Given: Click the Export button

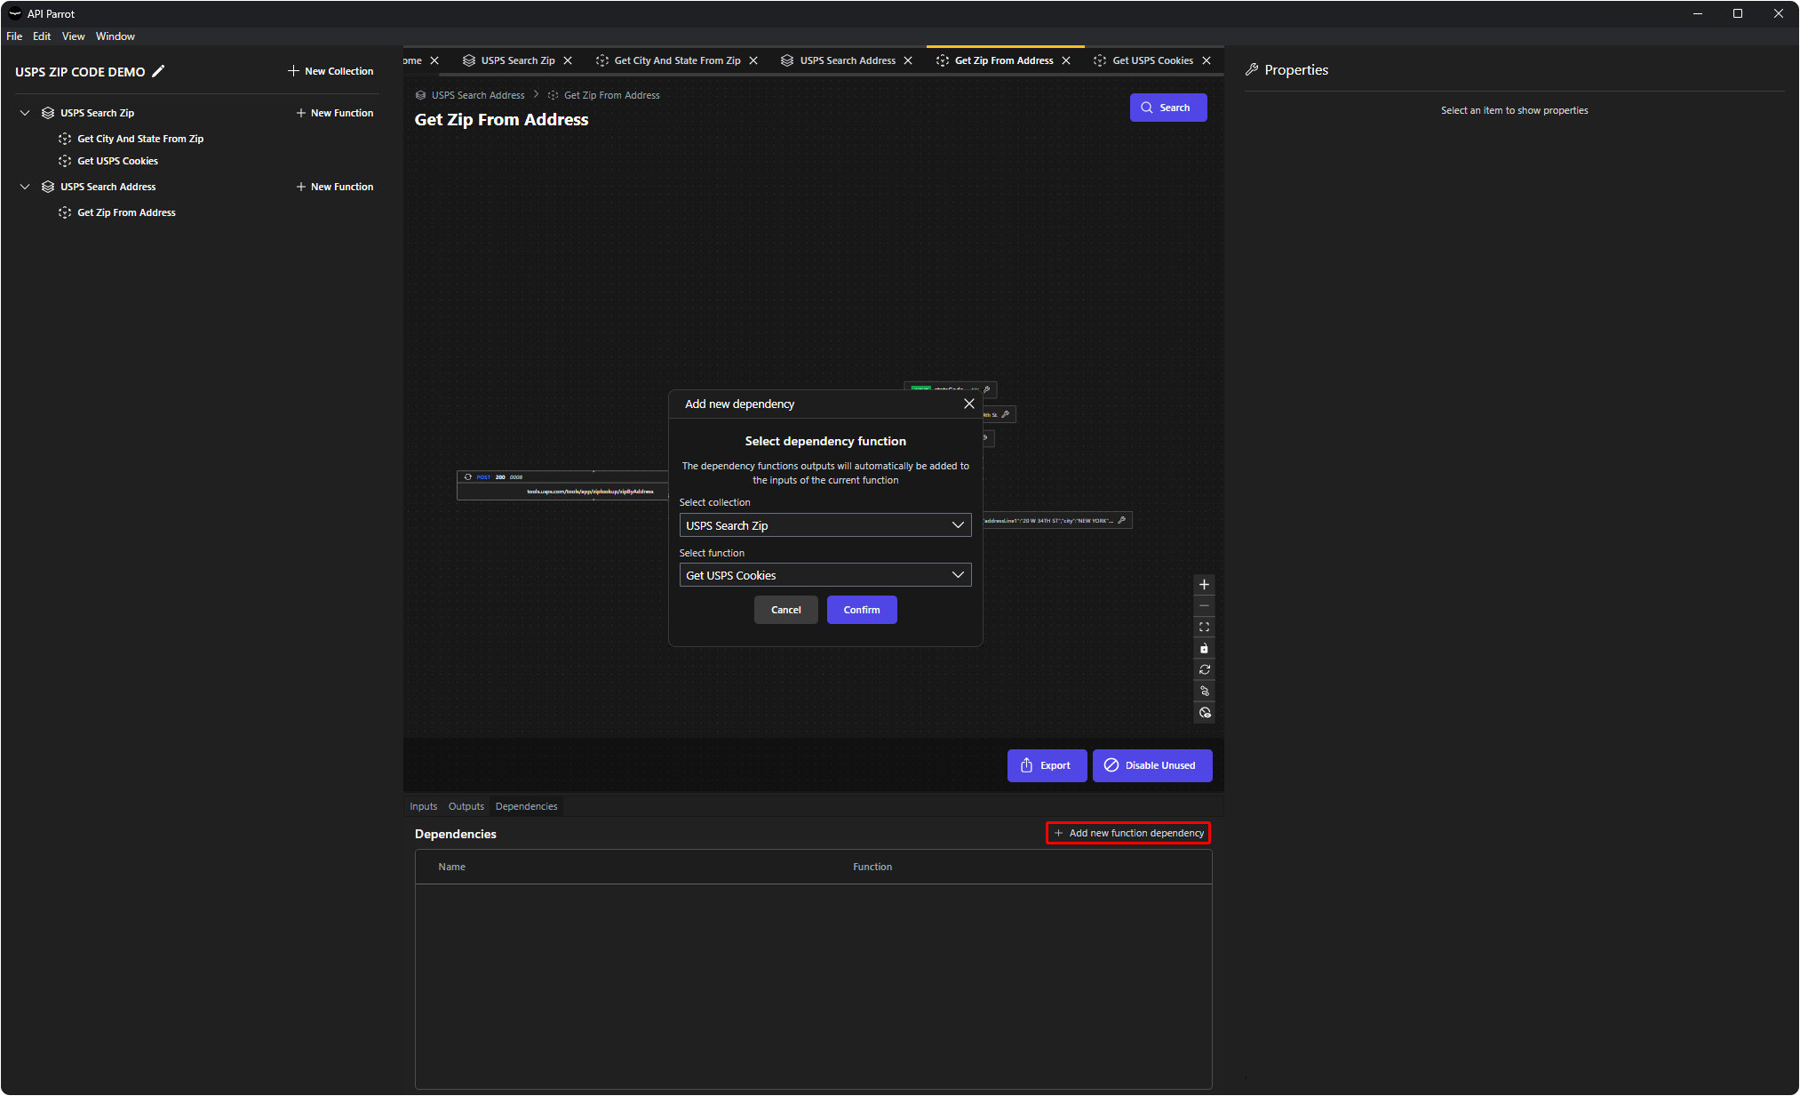Looking at the screenshot, I should pos(1047,765).
